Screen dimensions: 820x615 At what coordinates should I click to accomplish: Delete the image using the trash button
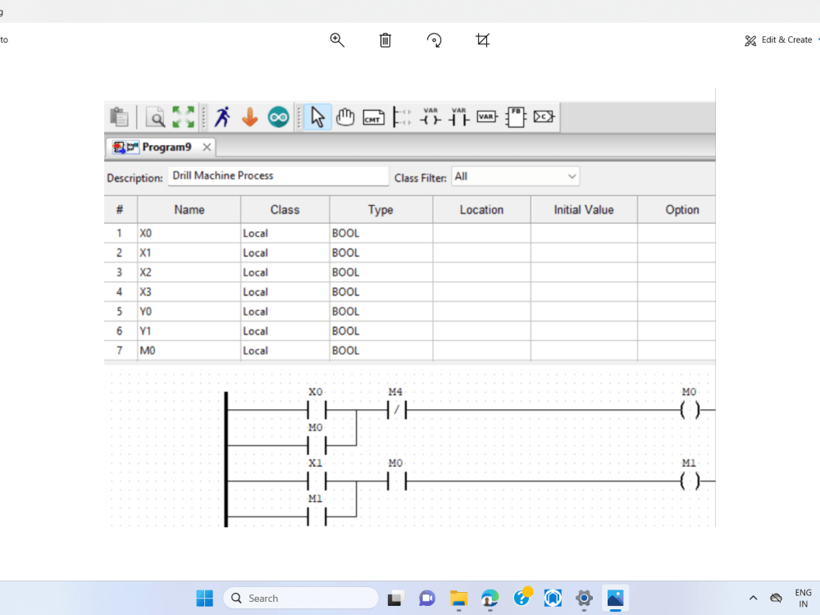click(x=385, y=39)
